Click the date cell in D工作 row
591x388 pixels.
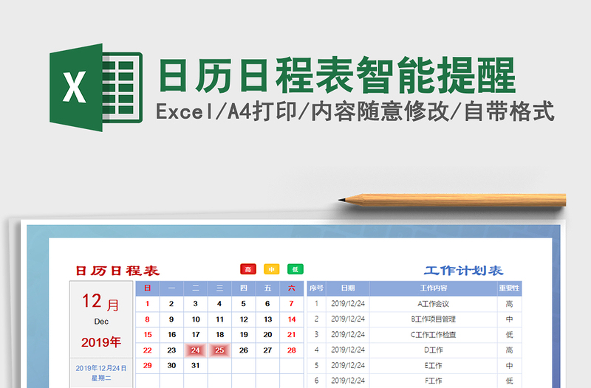[348, 350]
